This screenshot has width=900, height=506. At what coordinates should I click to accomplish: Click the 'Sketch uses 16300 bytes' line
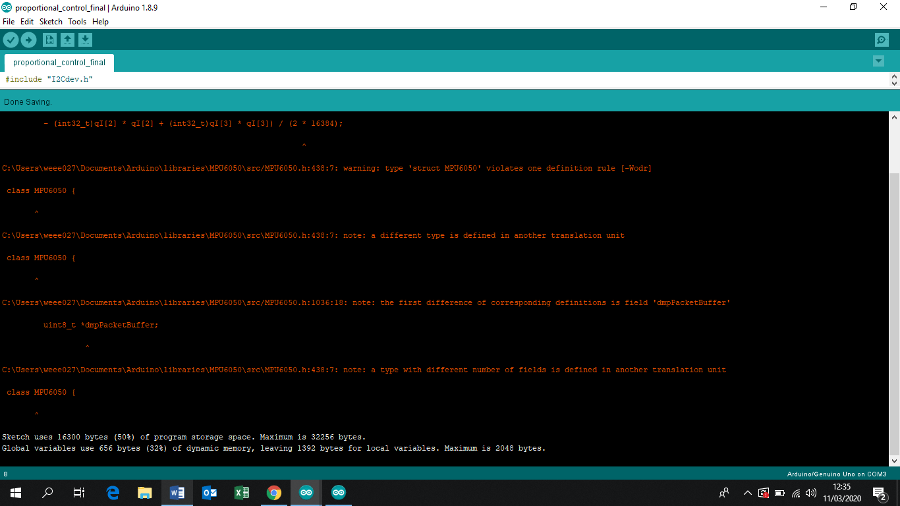pyautogui.click(x=184, y=437)
